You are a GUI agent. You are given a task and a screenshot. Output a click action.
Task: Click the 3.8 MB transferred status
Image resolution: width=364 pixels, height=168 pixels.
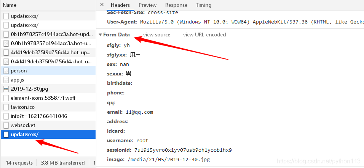pyautogui.click(x=63, y=163)
